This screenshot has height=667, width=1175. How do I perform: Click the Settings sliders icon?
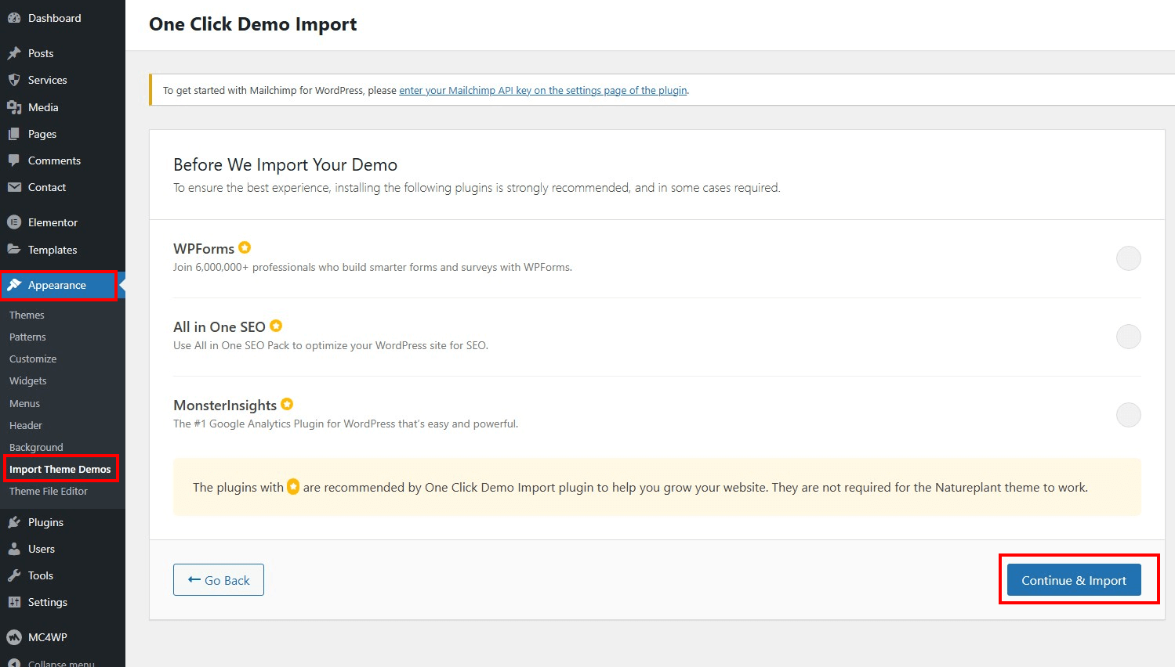click(14, 602)
